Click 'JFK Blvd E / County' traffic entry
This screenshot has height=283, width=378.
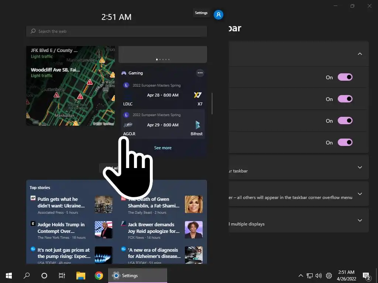coord(54,53)
